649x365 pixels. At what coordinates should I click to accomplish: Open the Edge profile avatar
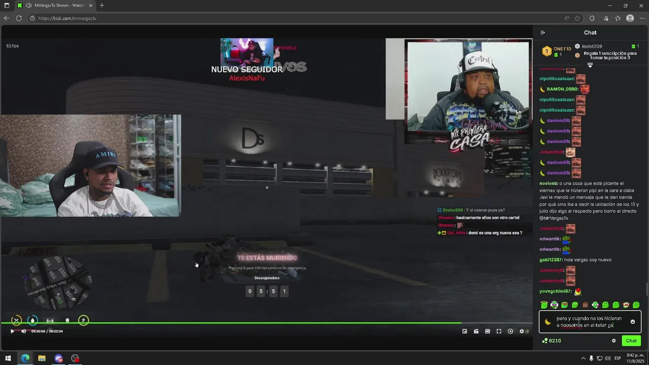pos(630,18)
